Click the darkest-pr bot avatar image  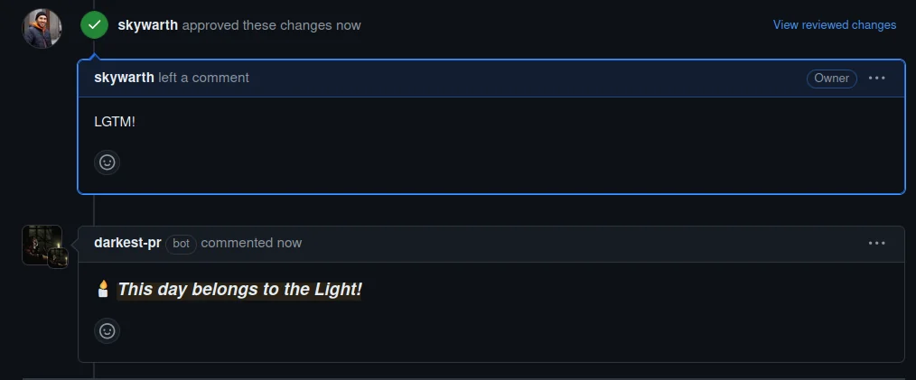tap(39, 242)
